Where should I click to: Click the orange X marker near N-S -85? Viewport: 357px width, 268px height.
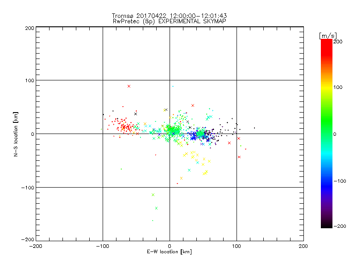[181, 178]
